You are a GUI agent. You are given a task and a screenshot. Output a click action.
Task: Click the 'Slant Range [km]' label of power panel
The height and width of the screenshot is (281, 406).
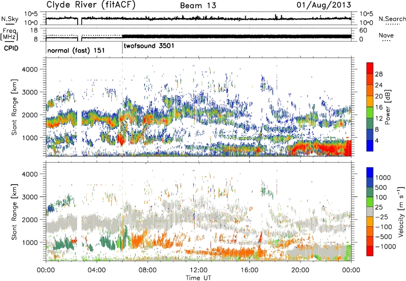click(x=14, y=107)
